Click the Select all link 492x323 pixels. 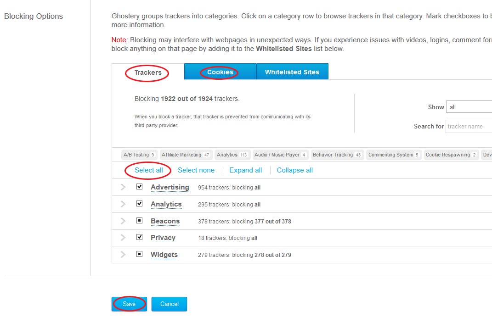pyautogui.click(x=149, y=170)
